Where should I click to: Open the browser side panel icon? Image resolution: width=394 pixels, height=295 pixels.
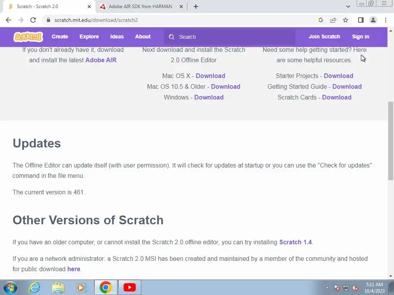tap(361, 20)
